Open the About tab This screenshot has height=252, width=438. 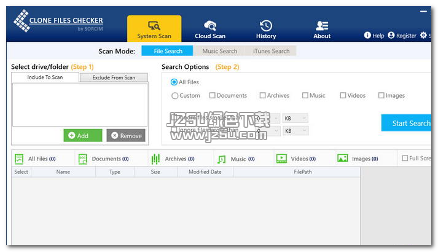(x=322, y=30)
